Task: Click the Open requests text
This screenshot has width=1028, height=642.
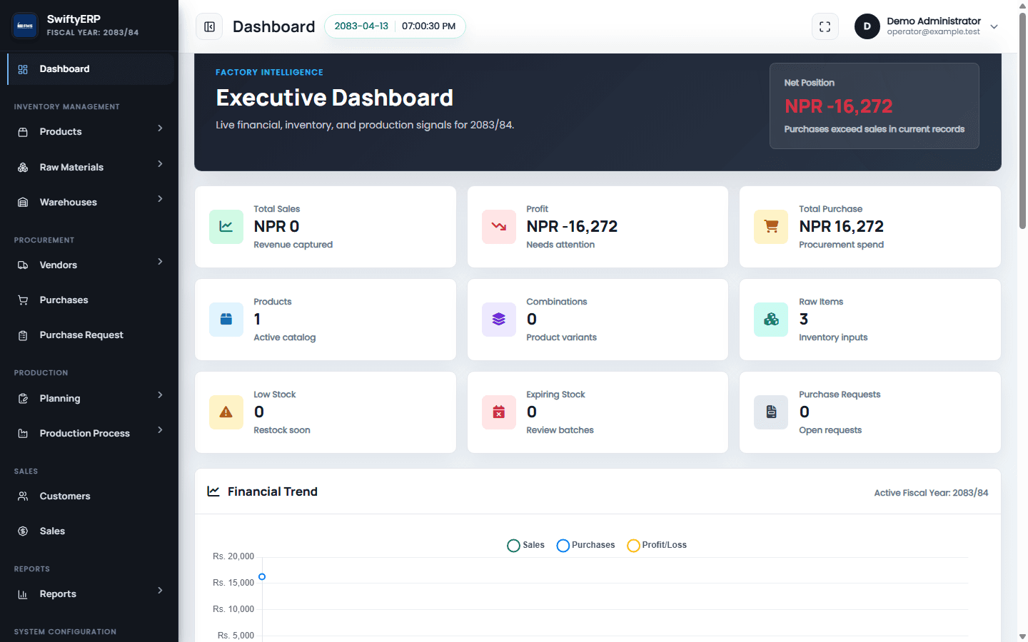Action: (x=830, y=430)
